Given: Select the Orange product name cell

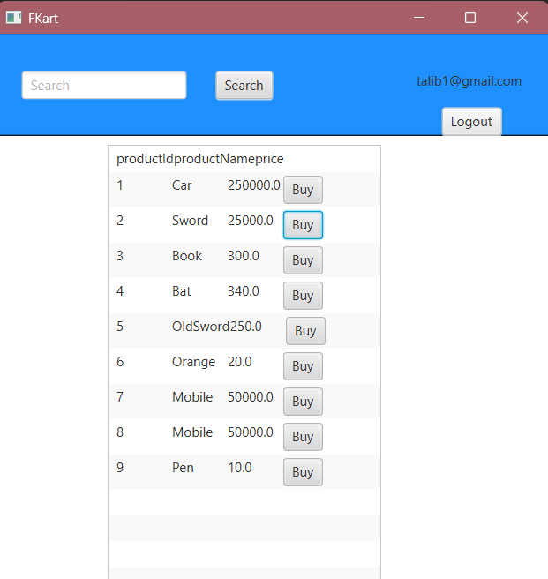Looking at the screenshot, I should 193,362.
